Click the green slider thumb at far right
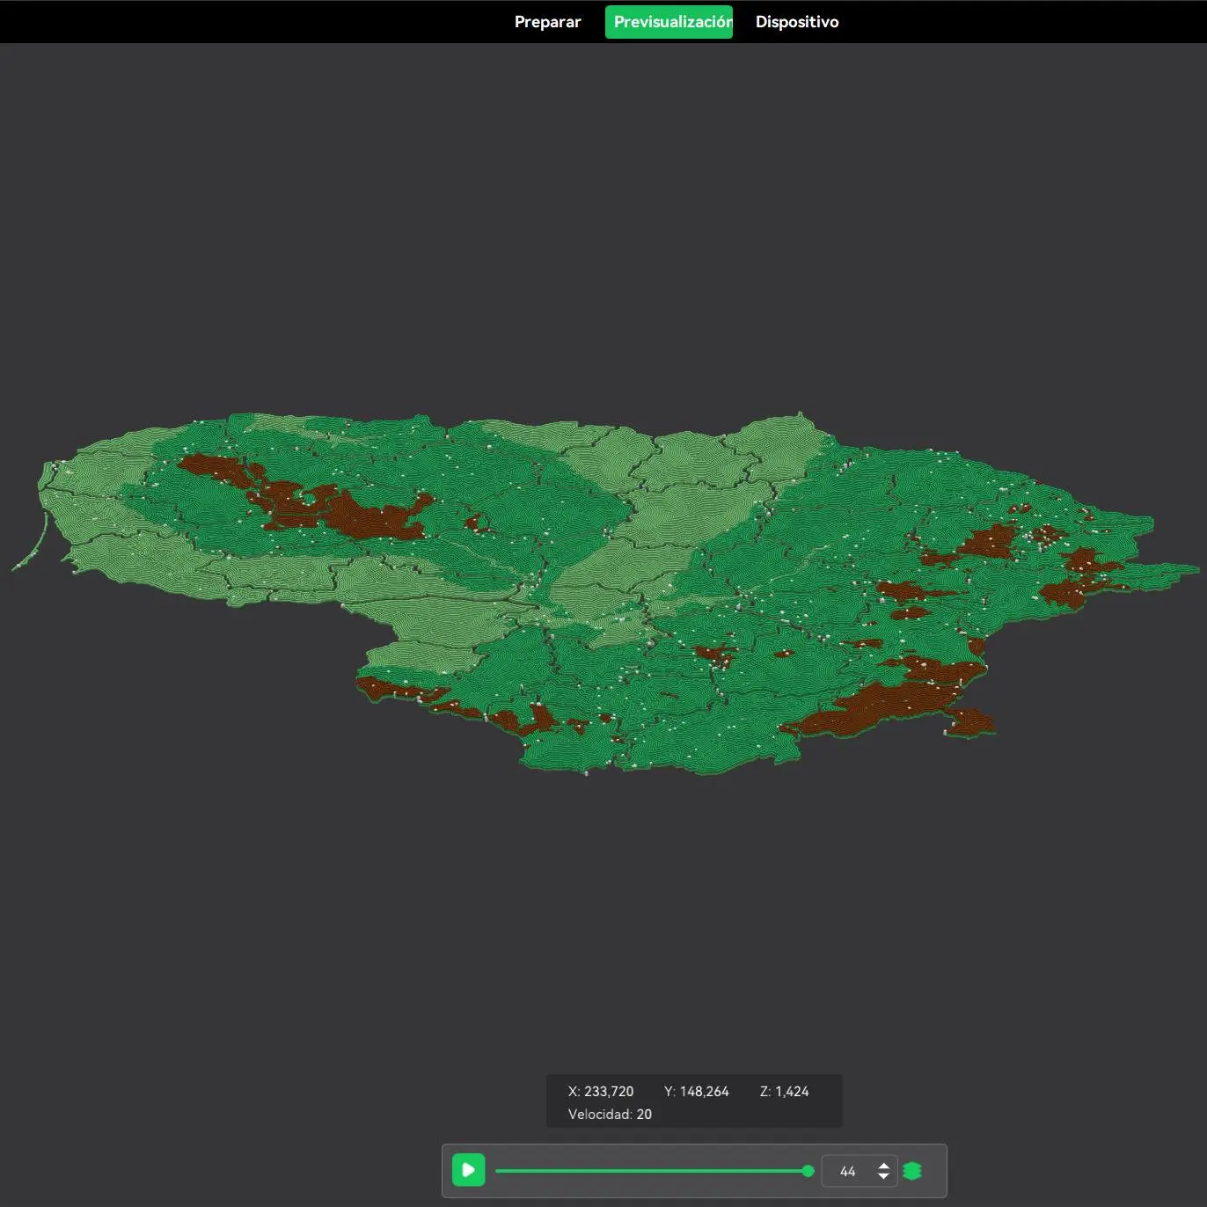The height and width of the screenshot is (1207, 1207). pos(807,1170)
